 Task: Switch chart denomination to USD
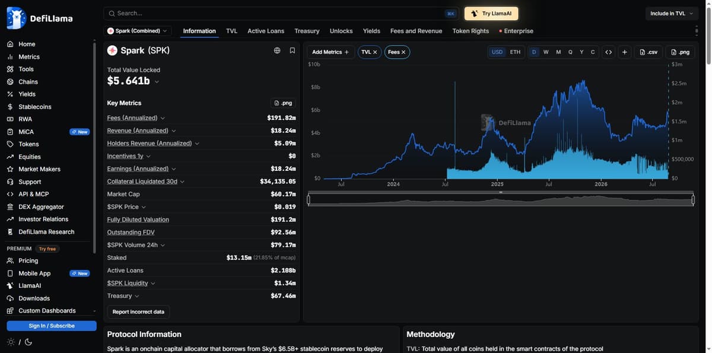coord(497,52)
